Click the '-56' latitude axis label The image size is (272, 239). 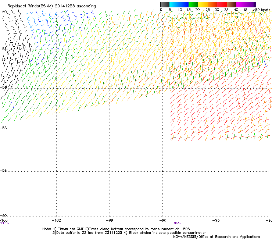tap(3, 128)
